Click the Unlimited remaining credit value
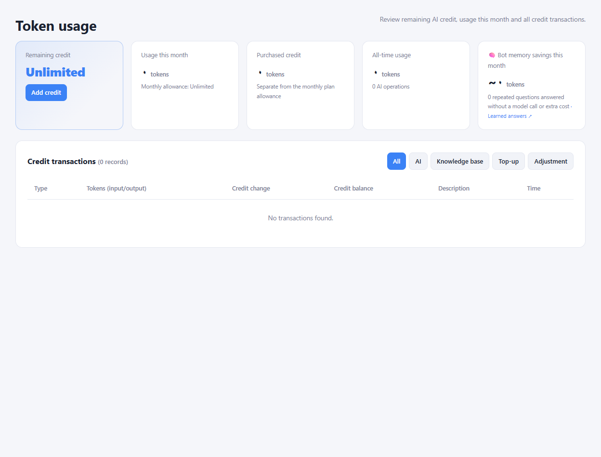The height and width of the screenshot is (457, 601). pos(55,72)
